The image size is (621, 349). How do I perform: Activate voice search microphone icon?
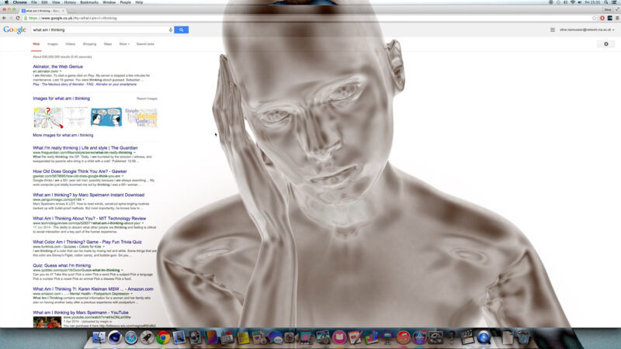pos(170,29)
